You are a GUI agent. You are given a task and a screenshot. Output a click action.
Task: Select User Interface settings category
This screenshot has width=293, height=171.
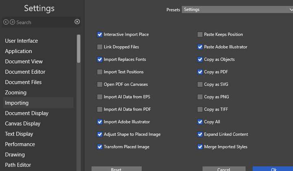pyautogui.click(x=21, y=41)
